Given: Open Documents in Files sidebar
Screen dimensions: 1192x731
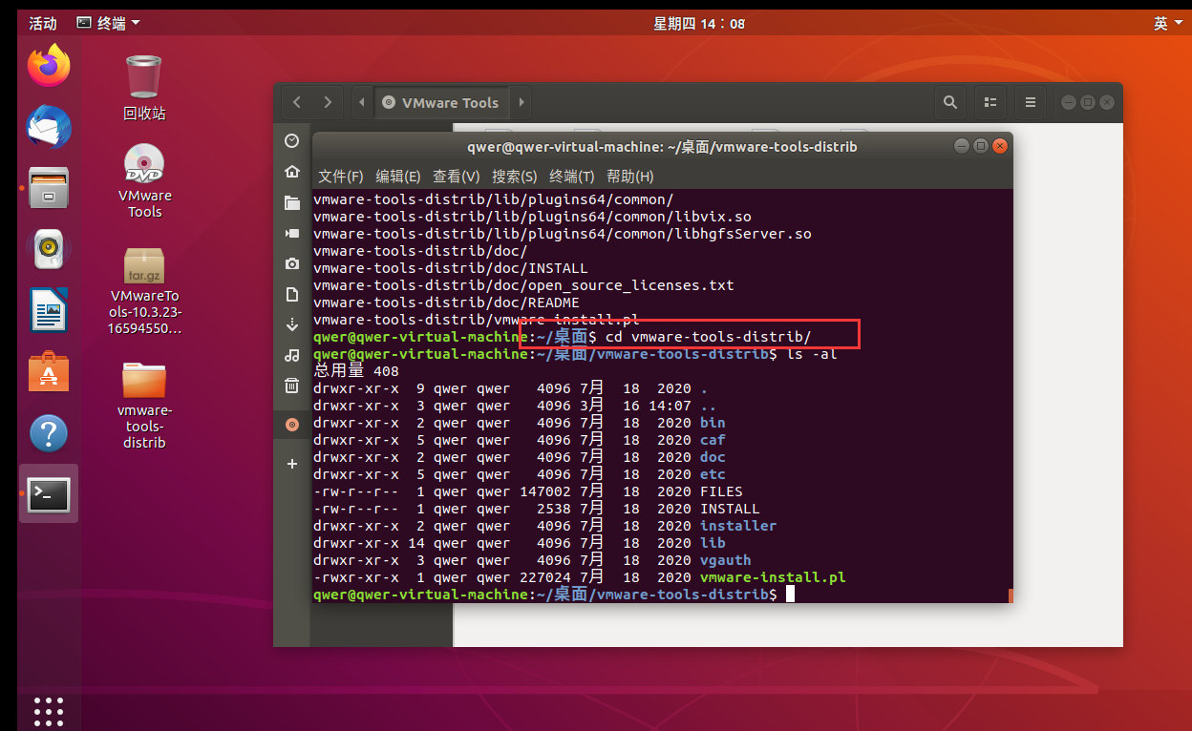Looking at the screenshot, I should 292,294.
